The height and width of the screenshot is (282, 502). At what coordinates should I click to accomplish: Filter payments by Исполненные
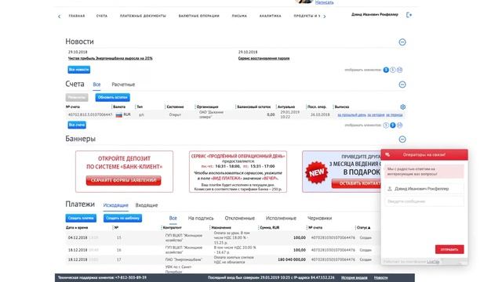[281, 218]
